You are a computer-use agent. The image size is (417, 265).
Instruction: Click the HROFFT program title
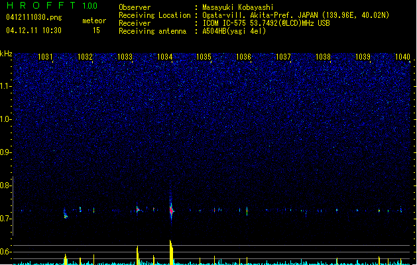pyautogui.click(x=41, y=5)
